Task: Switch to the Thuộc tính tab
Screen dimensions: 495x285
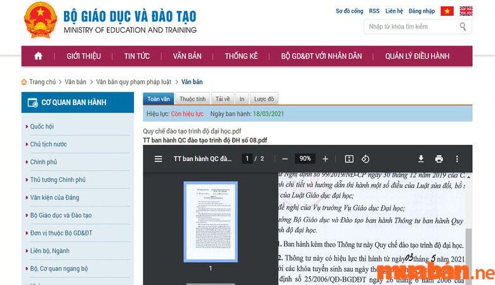Action: 192,99
